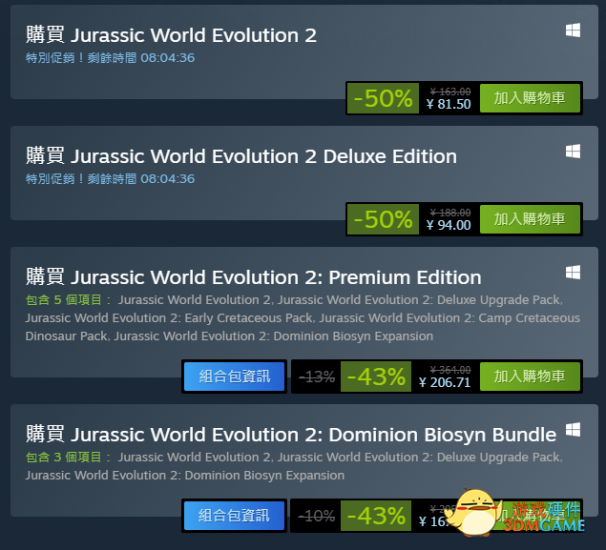Click the ¥ 81.50 discounted price

pos(449,104)
